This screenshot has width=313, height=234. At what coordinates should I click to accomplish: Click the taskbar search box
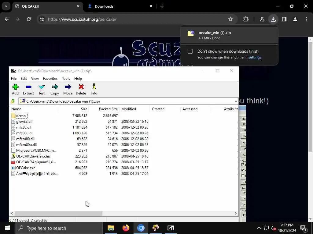(58, 228)
